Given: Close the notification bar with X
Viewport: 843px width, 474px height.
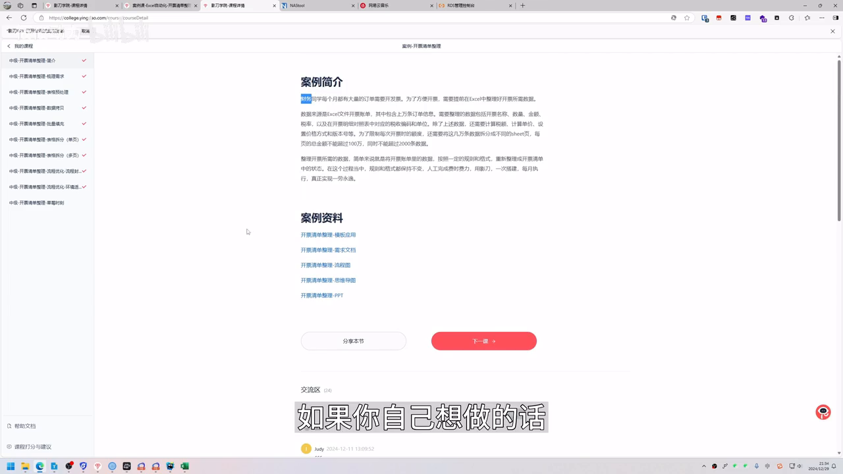Looking at the screenshot, I should [x=832, y=31].
